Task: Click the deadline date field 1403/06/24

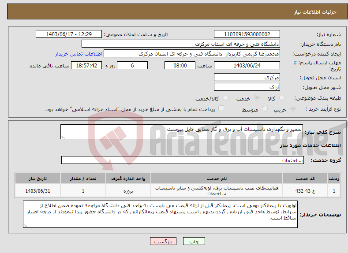Action: pos(247,65)
